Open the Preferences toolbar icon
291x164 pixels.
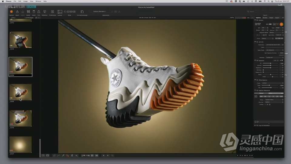pos(52,12)
